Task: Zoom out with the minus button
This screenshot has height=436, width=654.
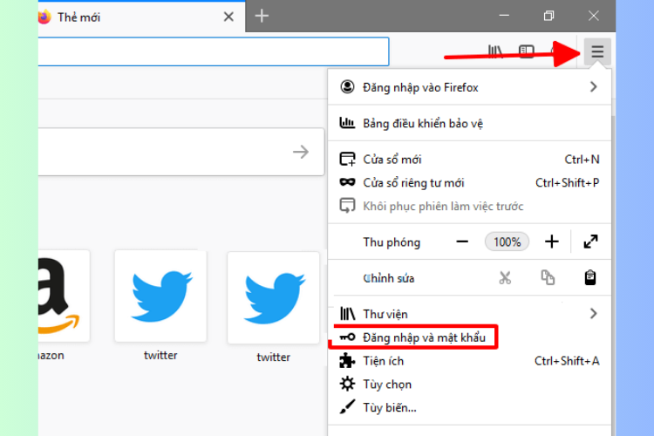Action: point(462,242)
